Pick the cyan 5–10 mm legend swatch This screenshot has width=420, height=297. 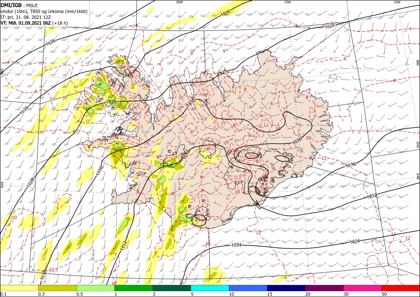(210, 288)
